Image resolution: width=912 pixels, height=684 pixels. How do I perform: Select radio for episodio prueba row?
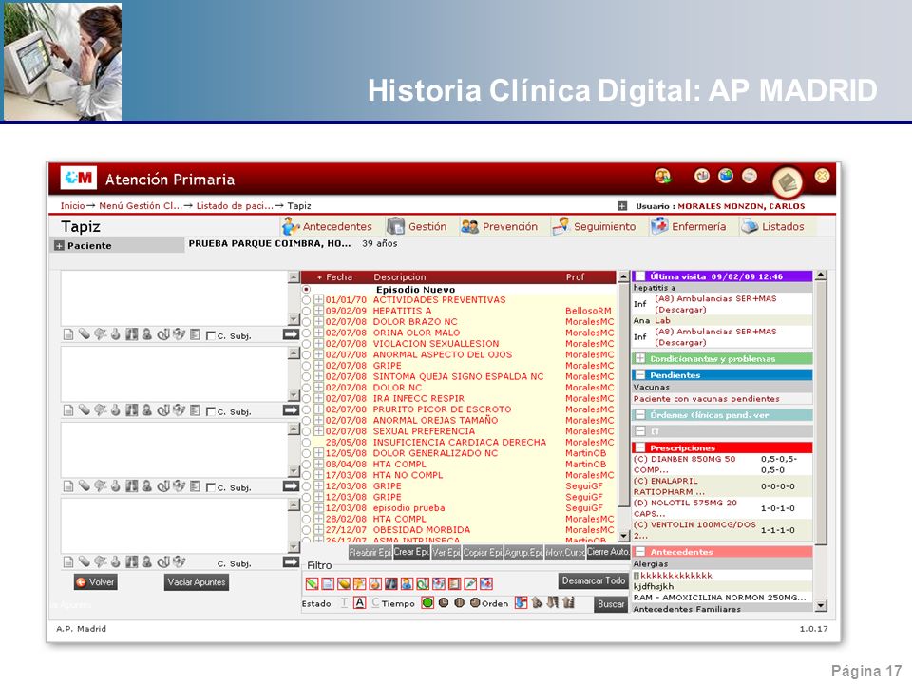point(307,507)
